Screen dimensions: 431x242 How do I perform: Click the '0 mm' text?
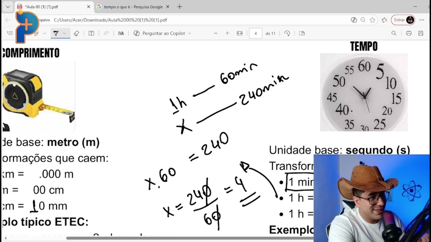[x=53, y=206]
